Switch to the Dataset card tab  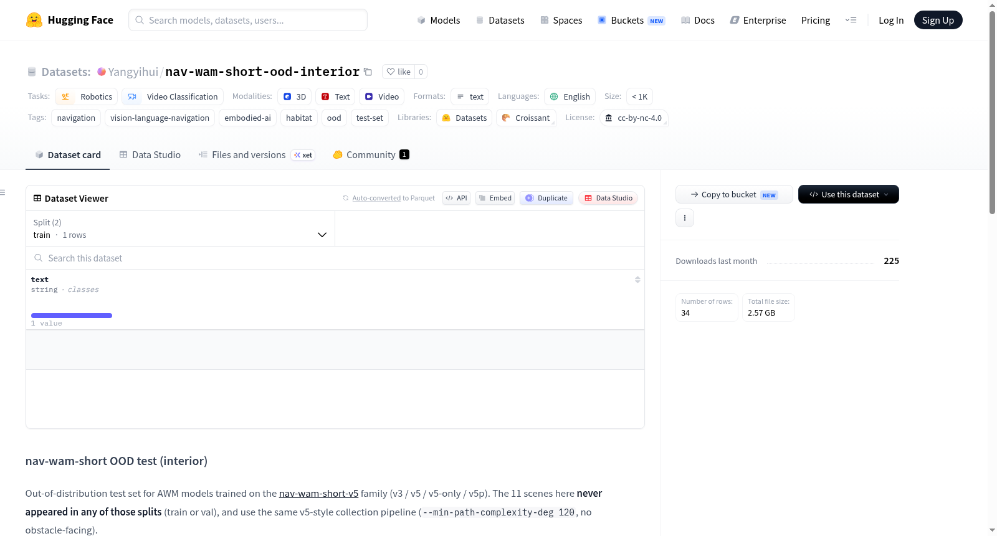coord(67,155)
